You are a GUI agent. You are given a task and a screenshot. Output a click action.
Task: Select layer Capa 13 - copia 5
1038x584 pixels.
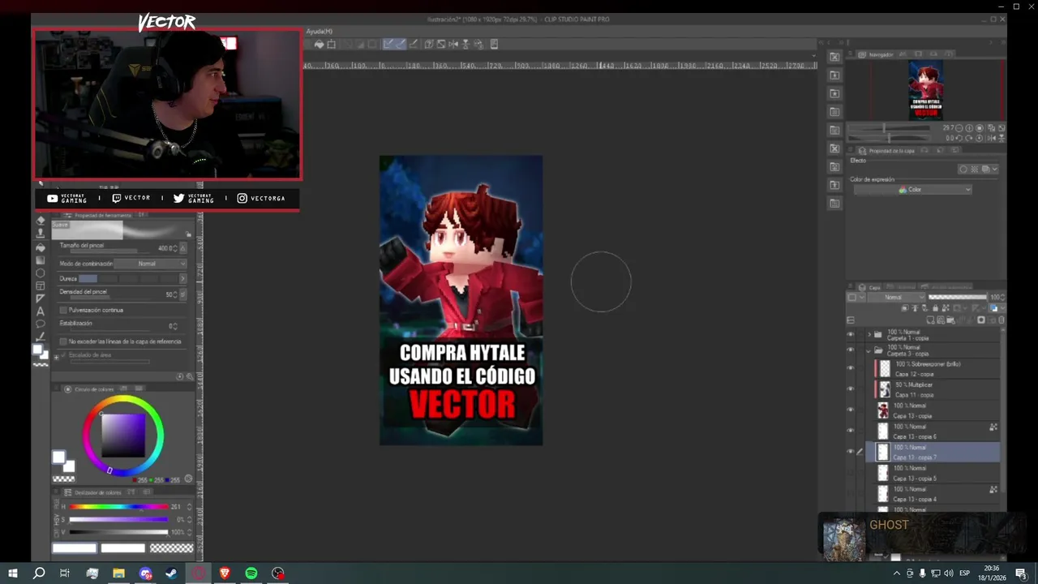pos(933,473)
